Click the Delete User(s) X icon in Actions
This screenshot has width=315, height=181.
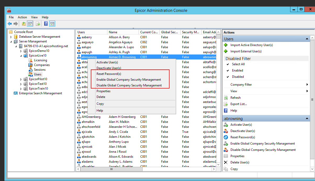(226, 162)
